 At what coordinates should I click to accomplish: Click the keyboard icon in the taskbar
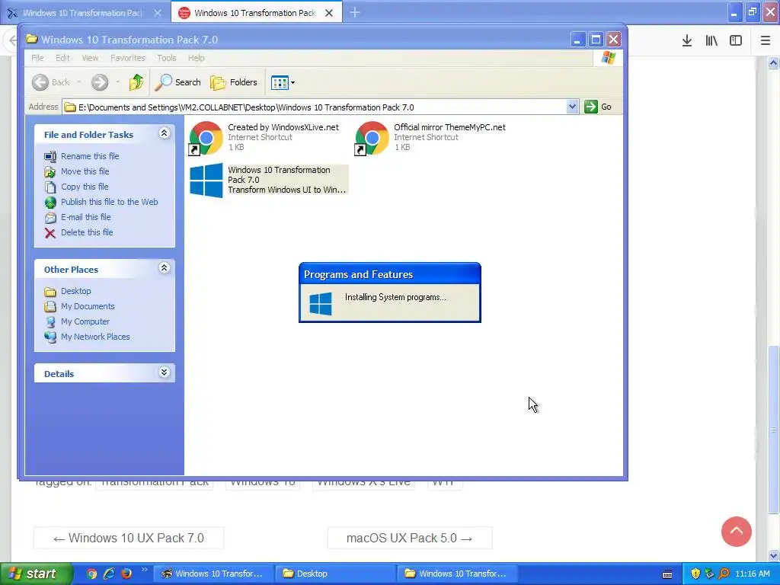[x=667, y=574]
